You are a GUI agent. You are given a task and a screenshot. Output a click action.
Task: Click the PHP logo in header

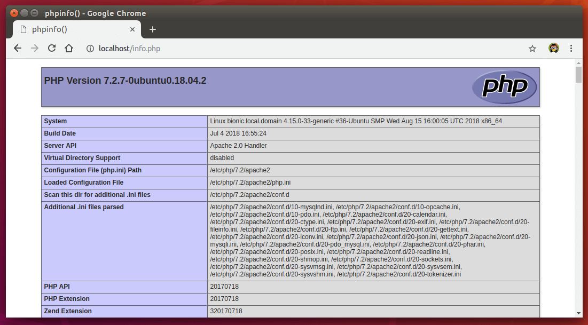tap(504, 87)
